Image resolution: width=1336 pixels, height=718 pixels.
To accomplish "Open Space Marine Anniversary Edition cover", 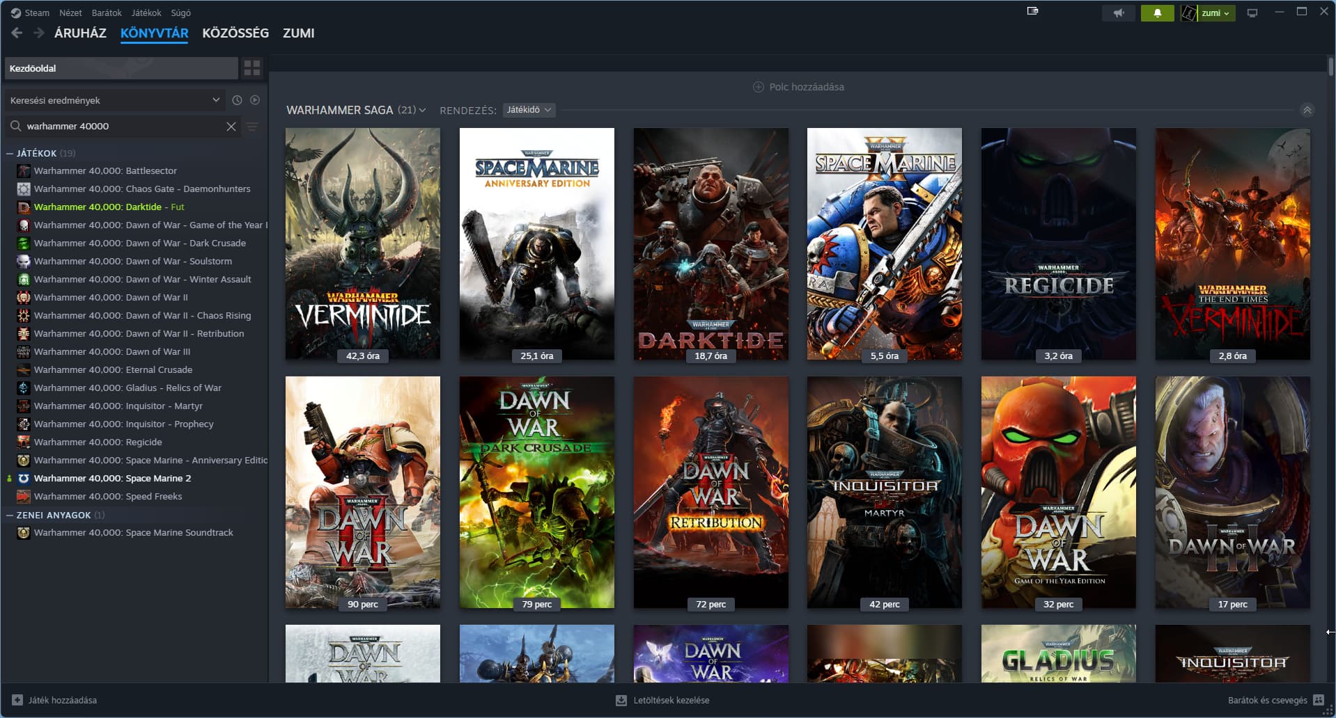I will click(537, 244).
